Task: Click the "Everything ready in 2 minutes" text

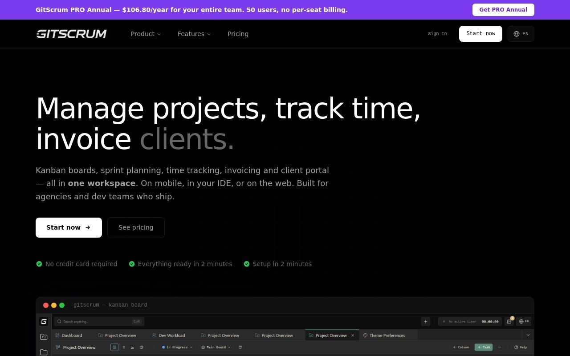Action: click(x=185, y=264)
